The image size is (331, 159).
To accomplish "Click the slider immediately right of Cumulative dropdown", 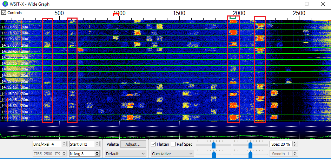I will 213,154.
